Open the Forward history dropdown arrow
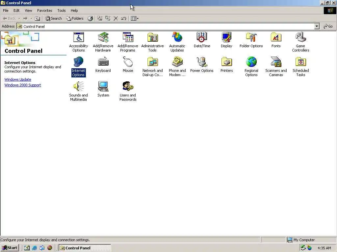Viewport: 337px width, 252px height. pos(31,19)
